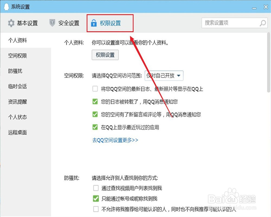Open 空间权限 in the sidebar
The width and height of the screenshot is (271, 217).
[x=25, y=56]
